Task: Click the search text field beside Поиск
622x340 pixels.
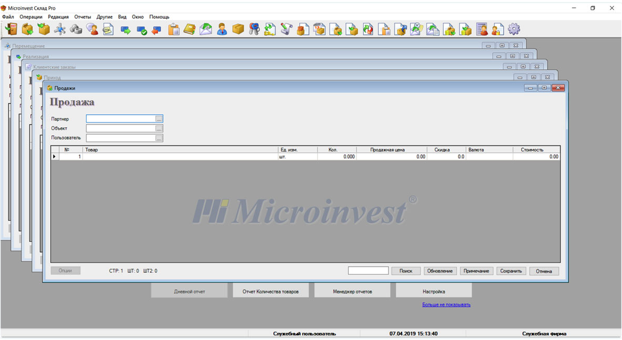Action: (368, 271)
